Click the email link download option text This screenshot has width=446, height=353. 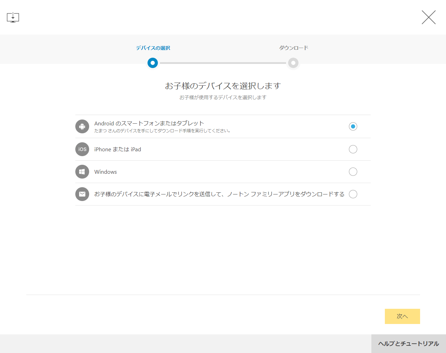(219, 194)
